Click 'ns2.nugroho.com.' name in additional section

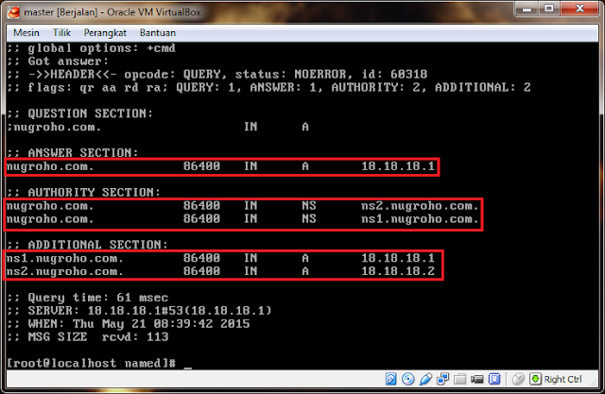coord(64,271)
